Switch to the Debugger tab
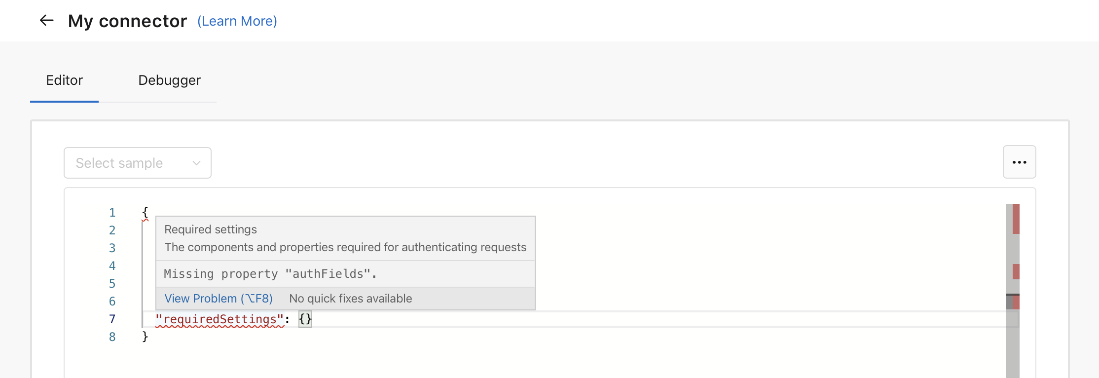Viewport: 1099px width, 378px height. [x=169, y=80]
